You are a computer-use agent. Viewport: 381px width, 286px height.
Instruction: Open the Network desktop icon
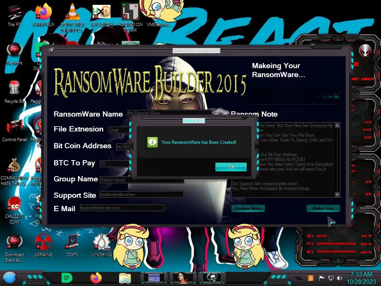tap(15, 54)
